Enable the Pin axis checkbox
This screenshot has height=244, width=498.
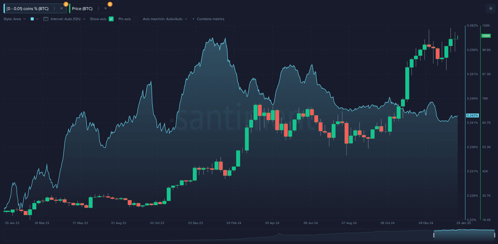pos(136,19)
